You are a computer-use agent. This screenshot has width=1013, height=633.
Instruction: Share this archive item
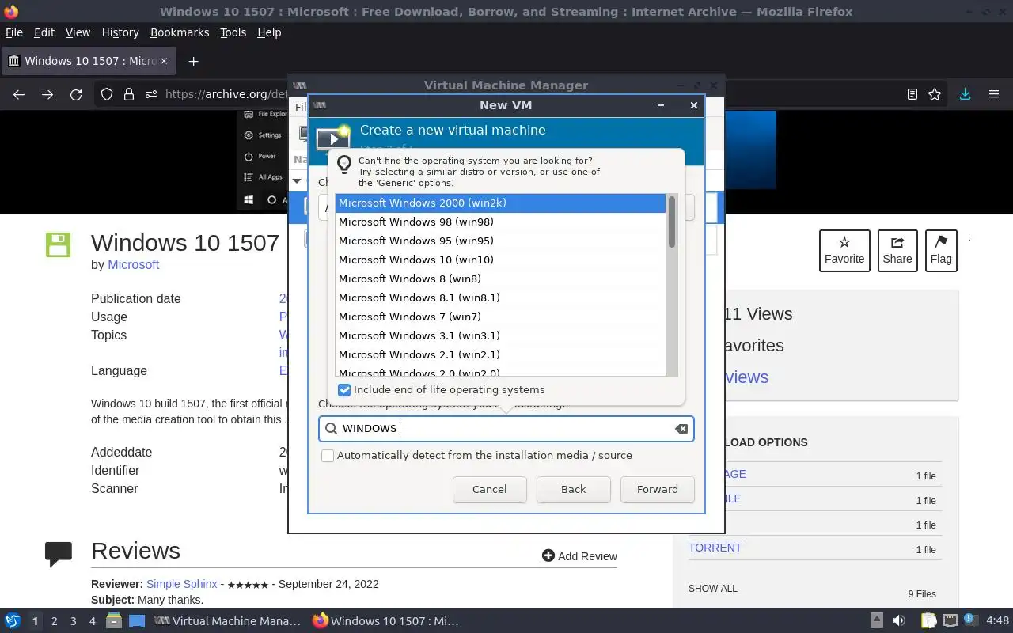pyautogui.click(x=897, y=251)
